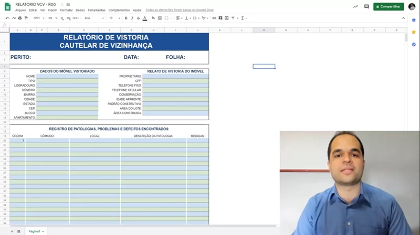
Task: Open the text wrapping dropdown
Action: [196, 18]
